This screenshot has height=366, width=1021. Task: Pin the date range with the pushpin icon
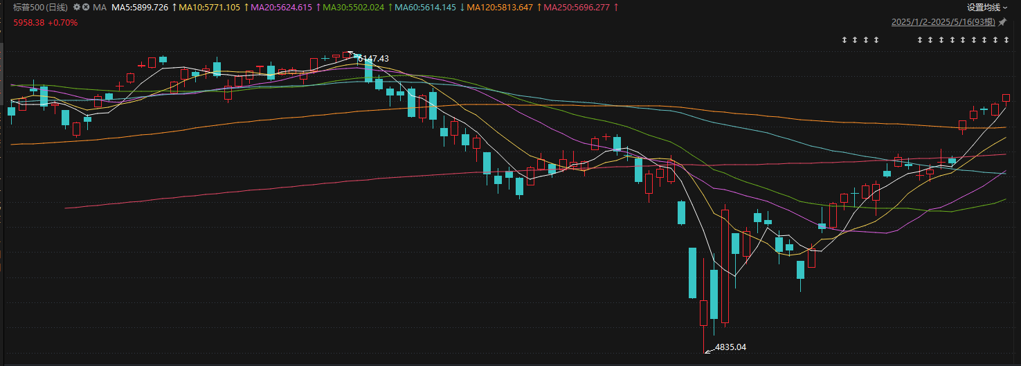1002,22
